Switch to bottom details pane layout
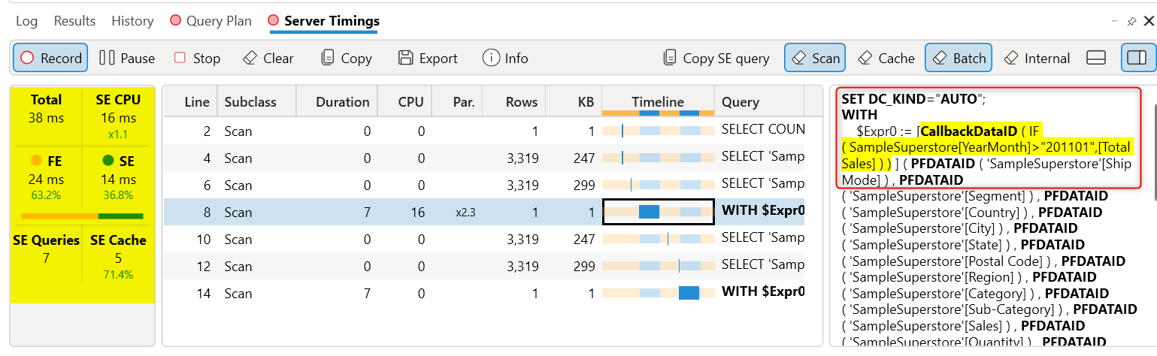This screenshot has width=1157, height=356. (x=1096, y=58)
